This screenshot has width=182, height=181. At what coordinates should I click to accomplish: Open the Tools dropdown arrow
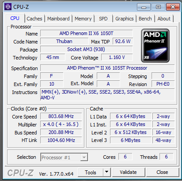[x=107, y=172]
